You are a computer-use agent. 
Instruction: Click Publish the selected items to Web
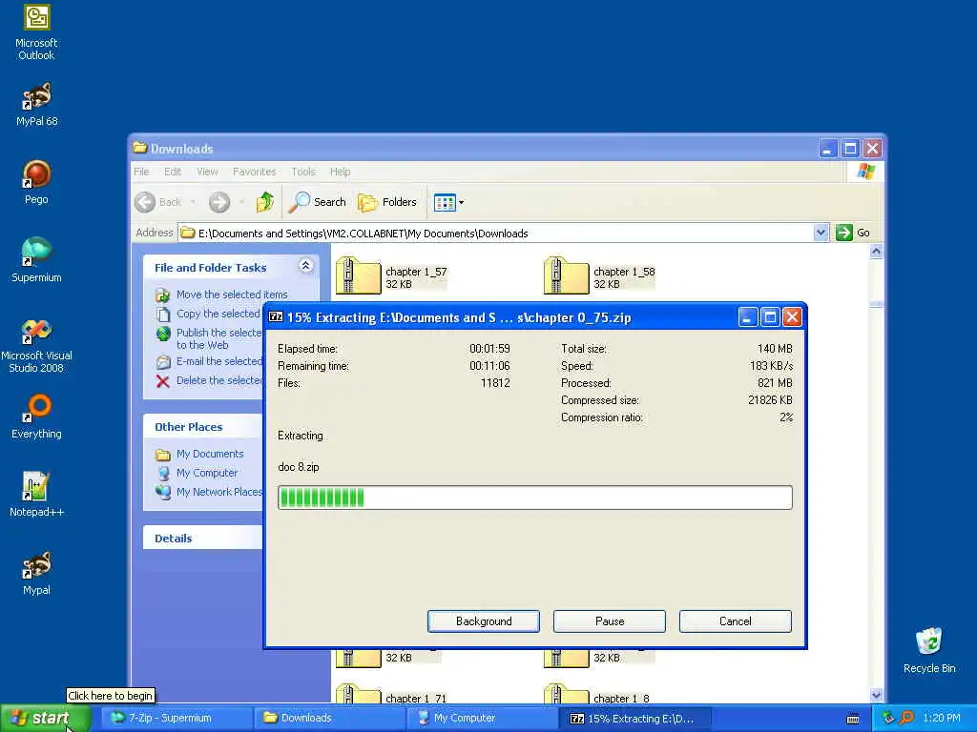pyautogui.click(x=208, y=338)
